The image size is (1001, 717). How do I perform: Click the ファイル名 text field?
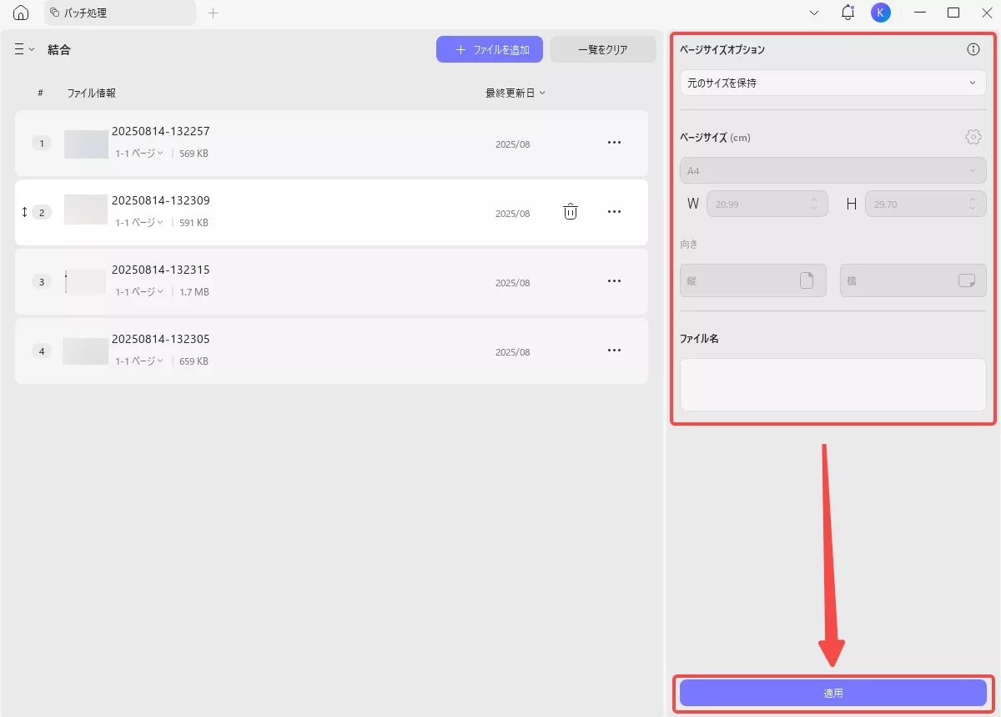pos(832,385)
